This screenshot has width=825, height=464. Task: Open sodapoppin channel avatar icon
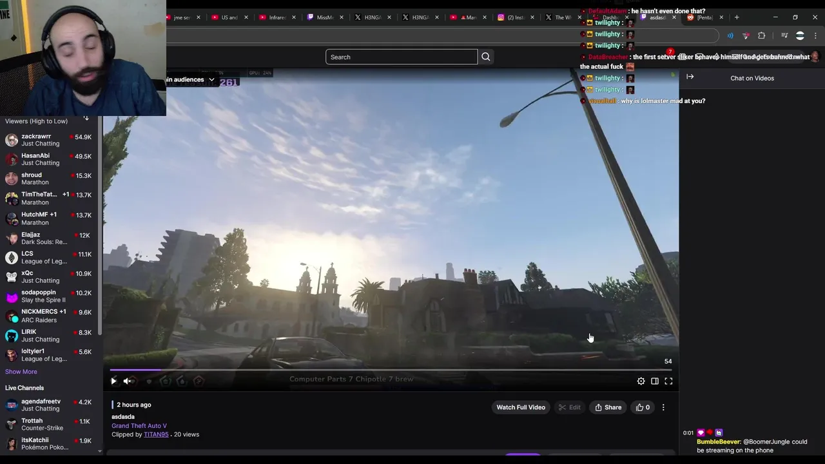click(12, 296)
